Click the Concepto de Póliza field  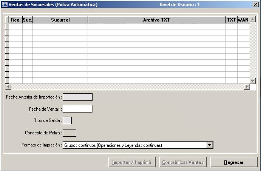[x=69, y=132]
